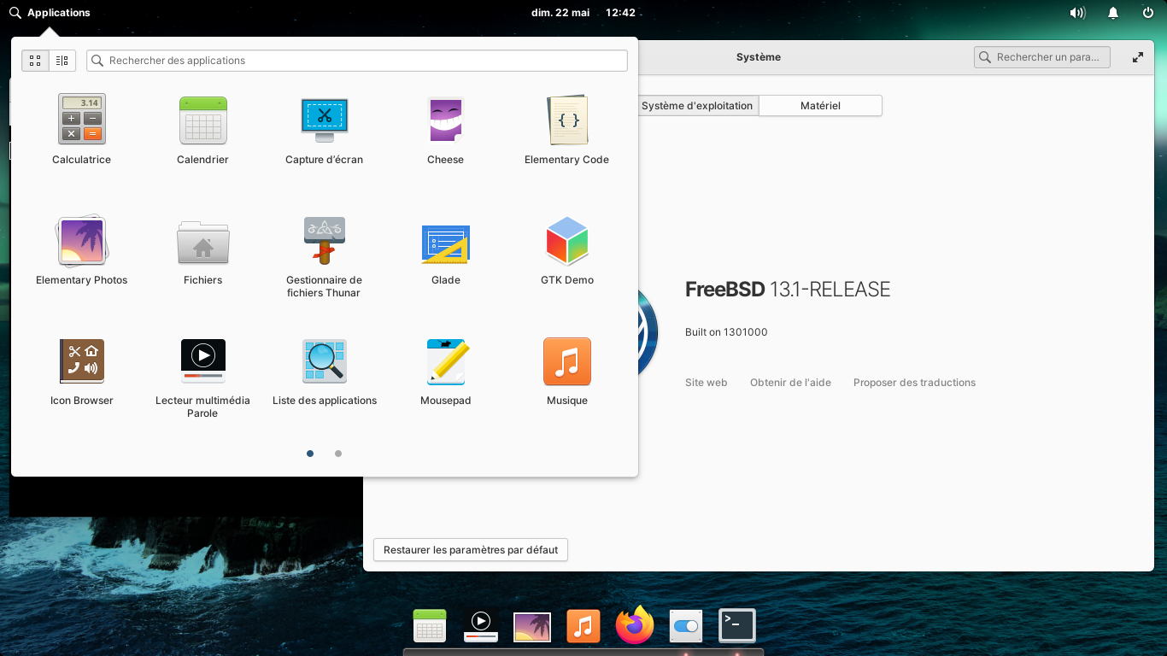Launch Gestionnaire de fichiers Thunar
Screen dimensions: 1167x656
(324, 255)
